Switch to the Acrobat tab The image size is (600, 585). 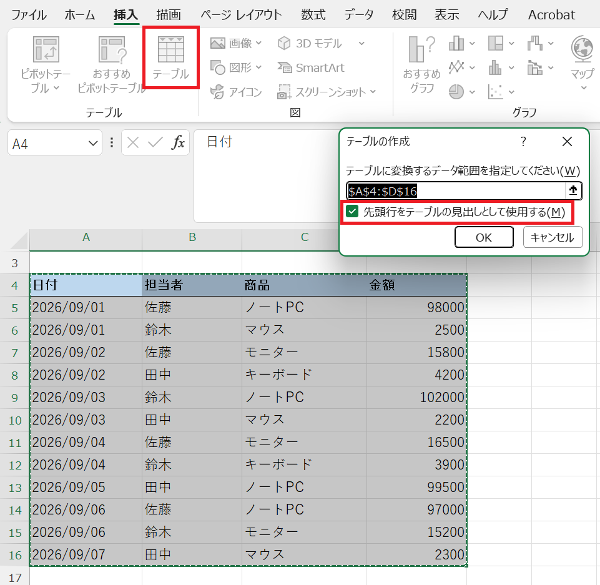point(551,15)
